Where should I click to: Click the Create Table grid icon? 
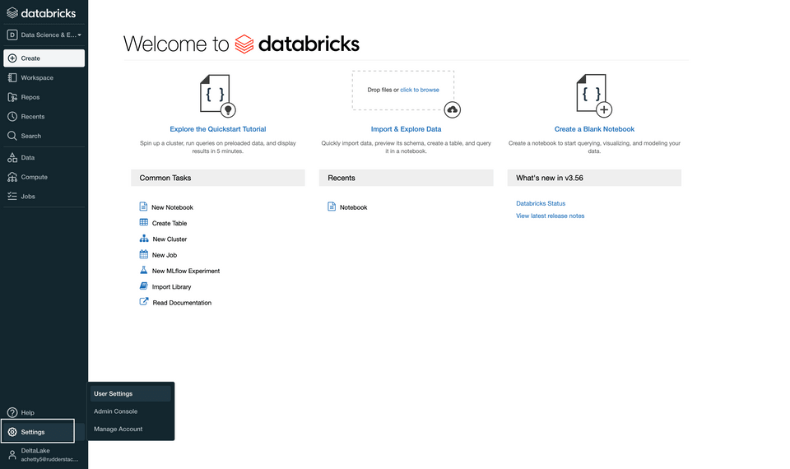pos(143,223)
